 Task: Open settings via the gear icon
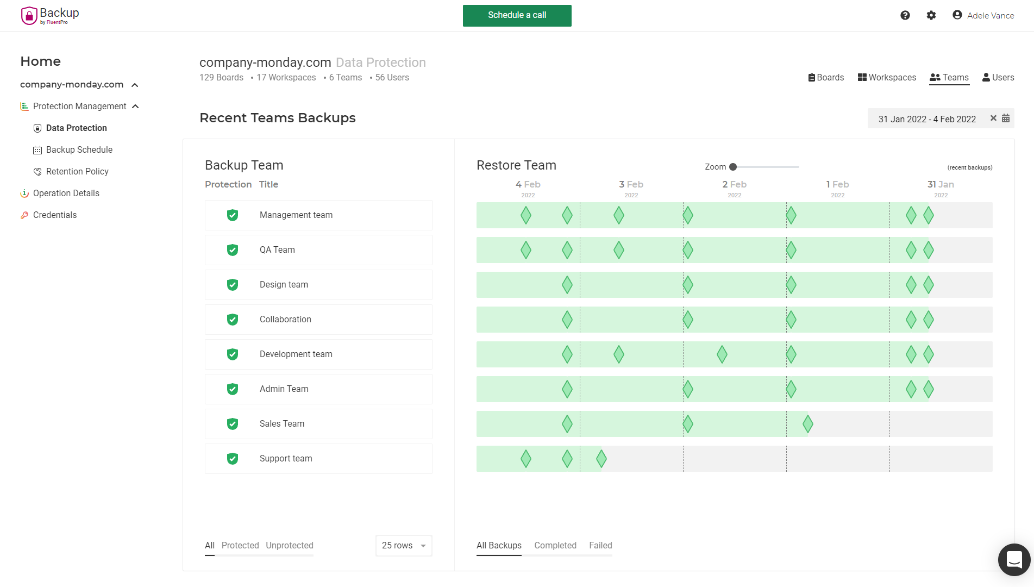pos(931,15)
